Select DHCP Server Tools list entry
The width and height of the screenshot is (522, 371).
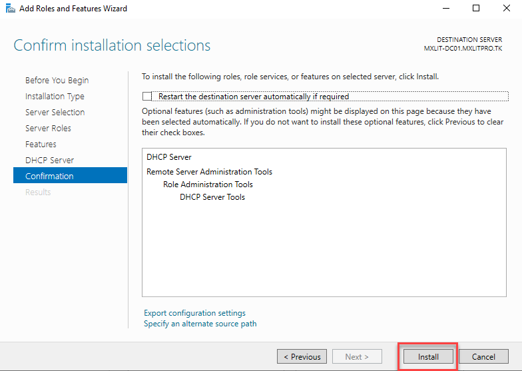tap(212, 197)
